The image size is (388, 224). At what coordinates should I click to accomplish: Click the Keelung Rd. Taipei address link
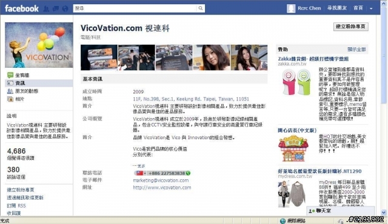[x=191, y=99]
